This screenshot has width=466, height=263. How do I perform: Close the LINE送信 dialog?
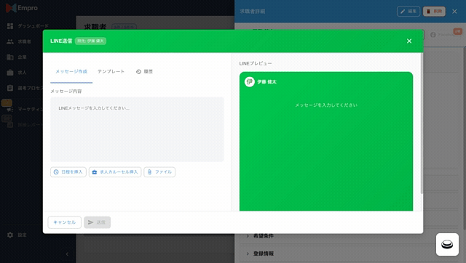coord(409,41)
